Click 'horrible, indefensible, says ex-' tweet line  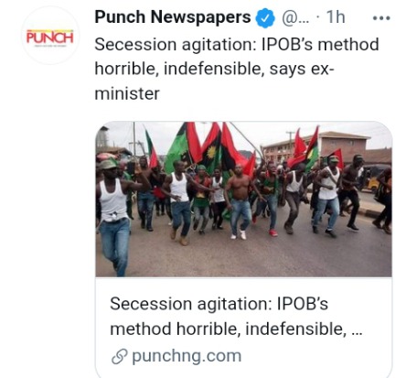click(x=215, y=69)
